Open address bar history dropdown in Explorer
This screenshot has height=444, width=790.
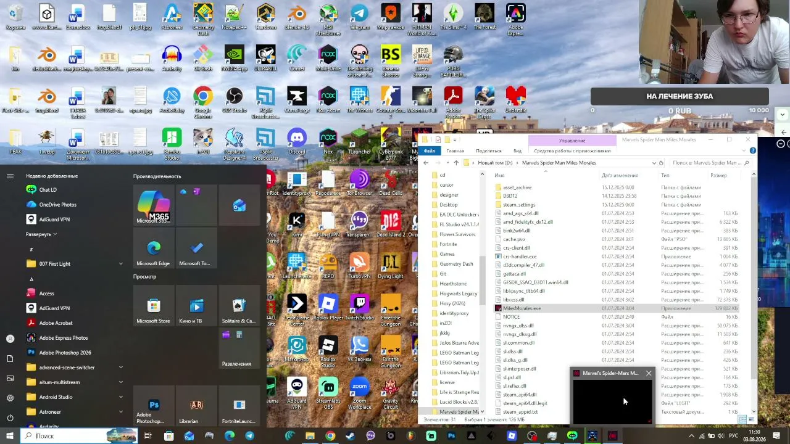coord(654,163)
